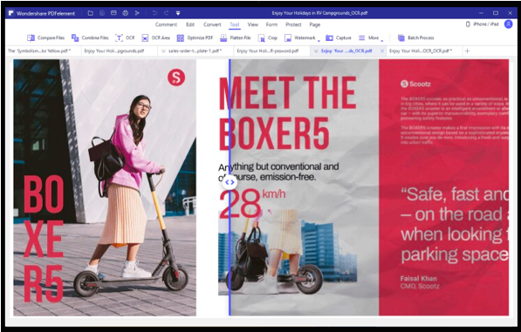Viewport: 521px width, 332px height.
Task: Click the Flatten File tool icon
Action: coord(223,37)
